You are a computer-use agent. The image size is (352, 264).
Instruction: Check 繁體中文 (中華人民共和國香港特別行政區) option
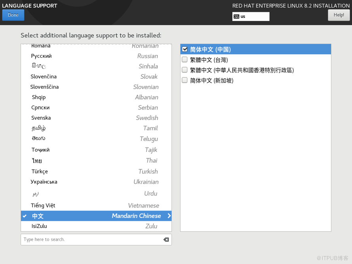(x=185, y=70)
